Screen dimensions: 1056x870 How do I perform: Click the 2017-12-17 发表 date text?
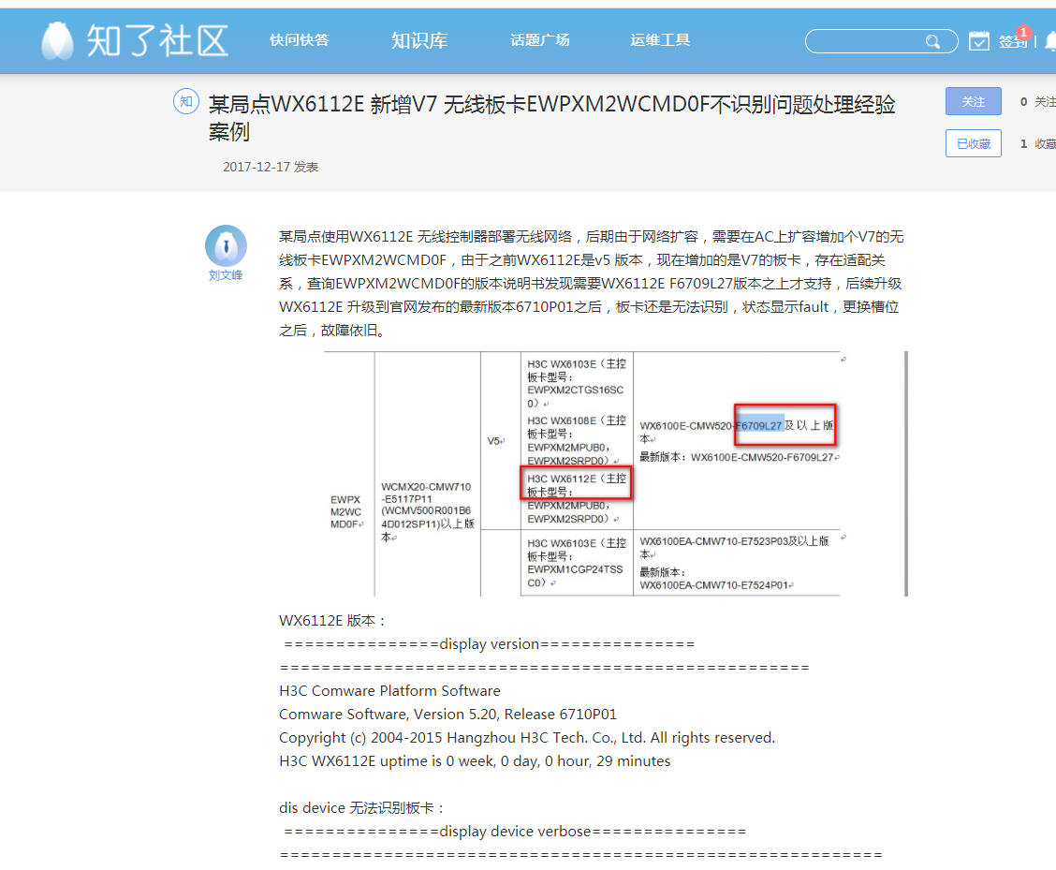point(271,167)
